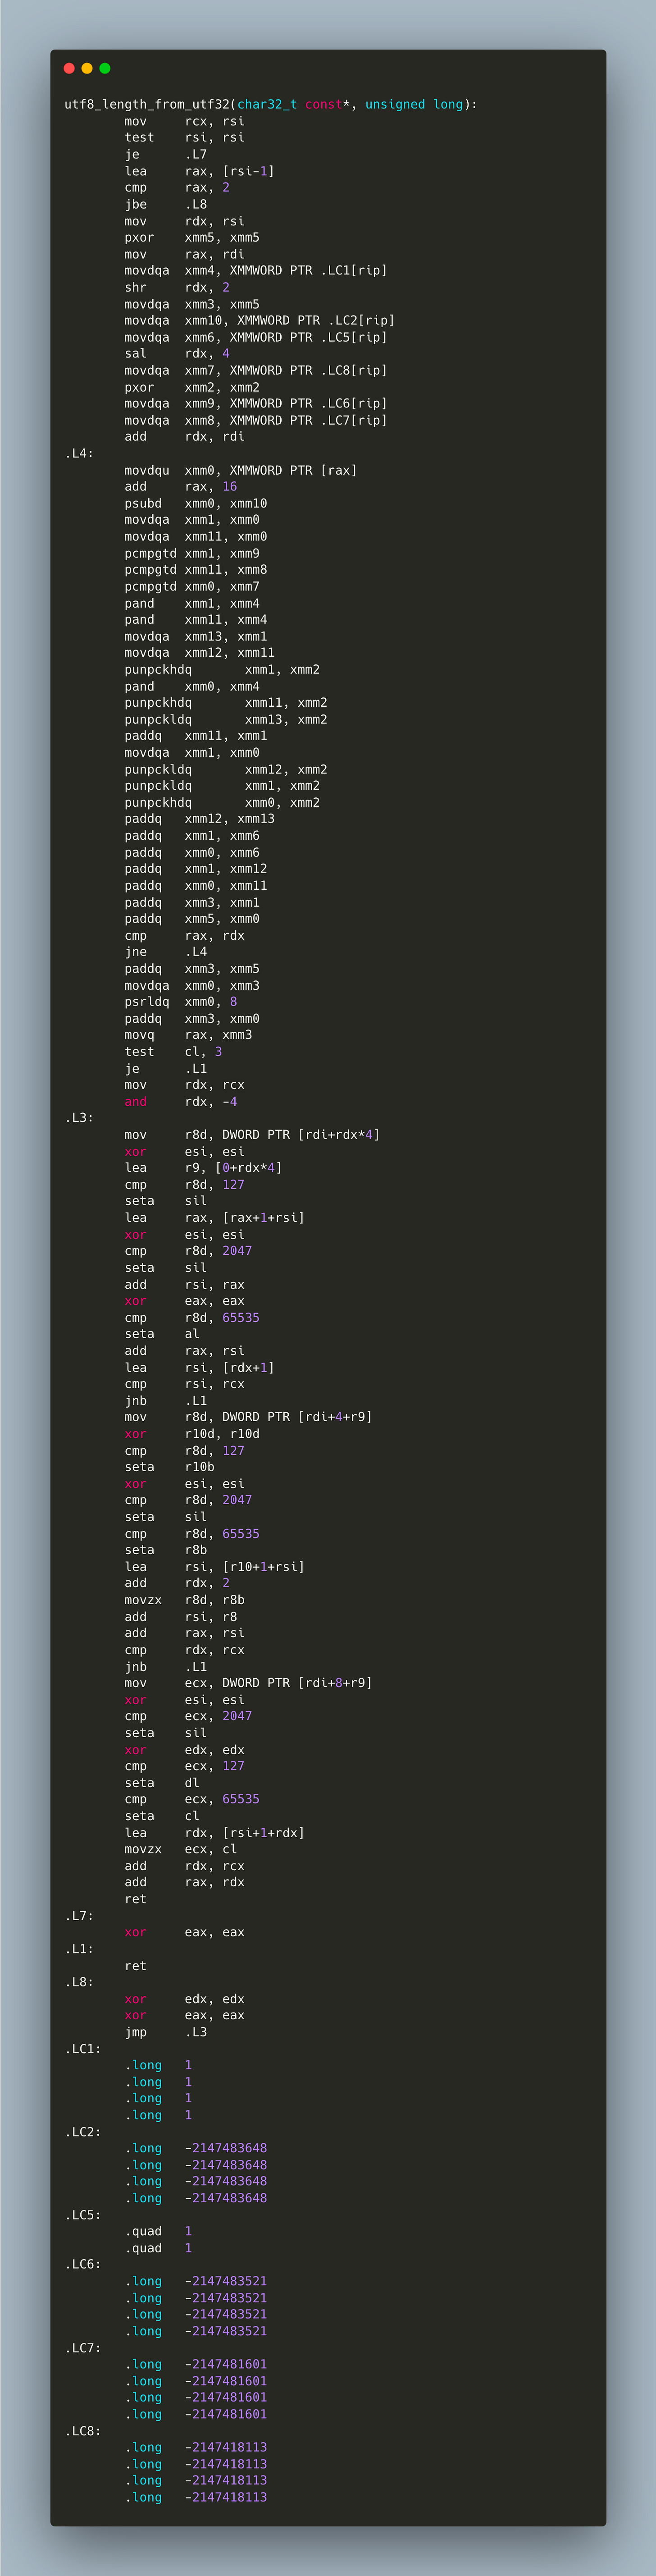Screen dimensions: 656x2576
Task: Click the '.LC6:' constant label
Action: [83, 2264]
